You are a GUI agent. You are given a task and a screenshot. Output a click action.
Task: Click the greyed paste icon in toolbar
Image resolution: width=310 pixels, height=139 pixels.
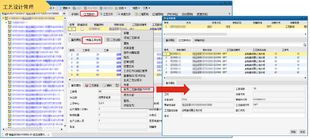coord(74,8)
